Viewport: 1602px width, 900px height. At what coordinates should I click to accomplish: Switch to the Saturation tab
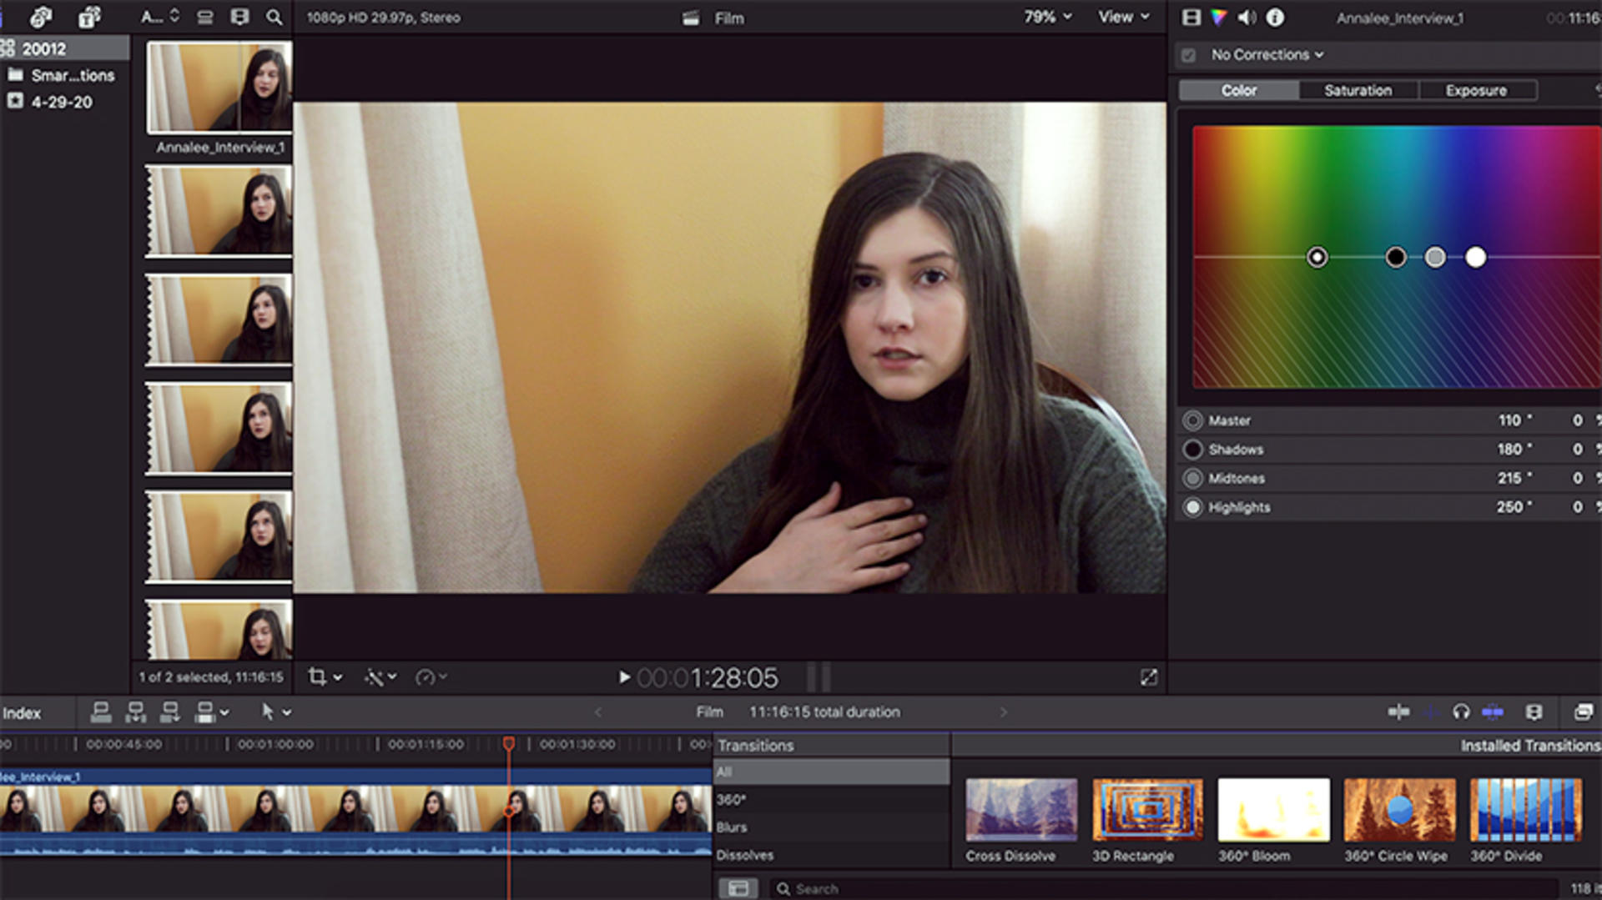click(x=1358, y=90)
